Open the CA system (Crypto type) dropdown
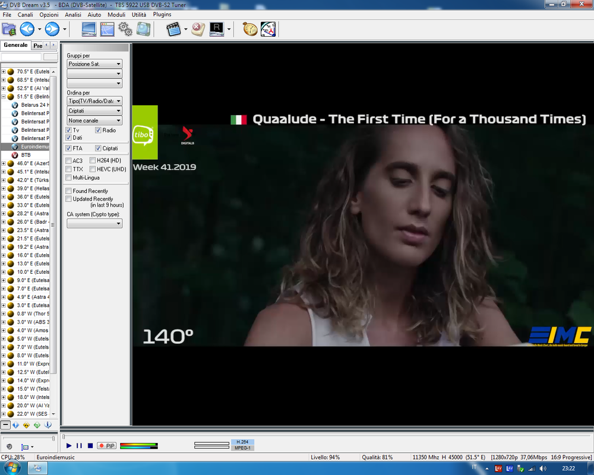Image resolution: width=594 pixels, height=475 pixels. click(94, 223)
